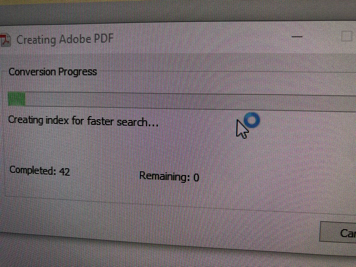Click the empty part of the progress bar
356x267 pixels.
click(x=190, y=101)
